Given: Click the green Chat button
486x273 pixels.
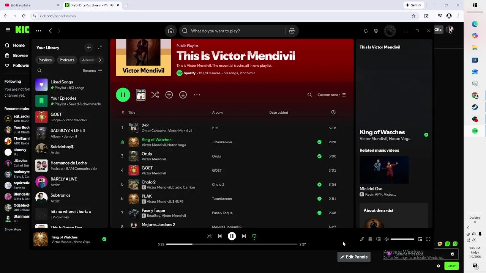Looking at the screenshot, I should point(451,266).
